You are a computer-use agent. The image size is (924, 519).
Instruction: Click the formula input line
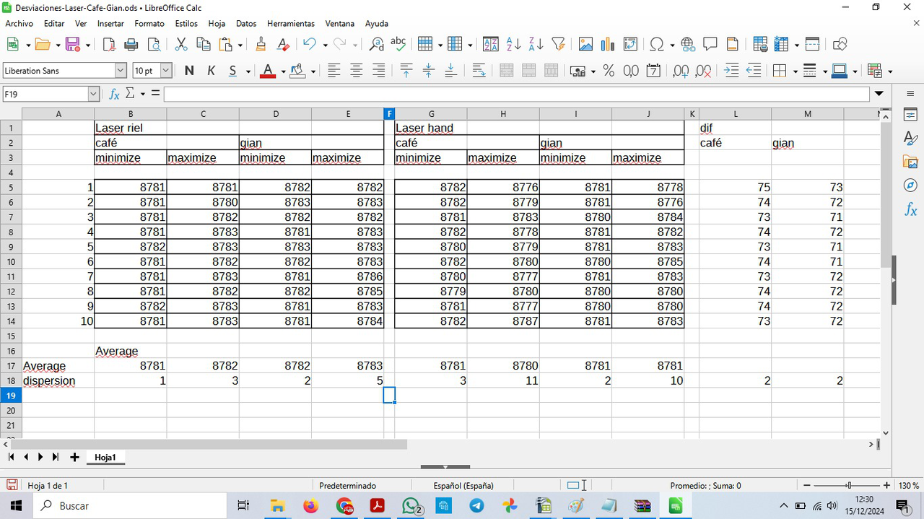click(517, 94)
